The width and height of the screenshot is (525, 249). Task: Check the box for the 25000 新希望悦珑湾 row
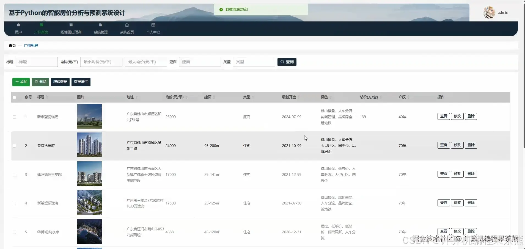[x=14, y=117]
